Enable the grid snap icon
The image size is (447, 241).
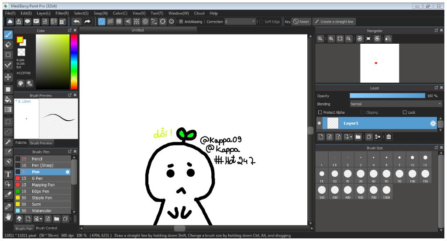119,21
